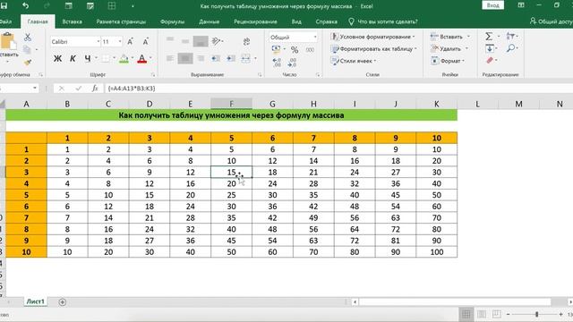
Task: Increase decimal places icon
Action: click(x=277, y=63)
